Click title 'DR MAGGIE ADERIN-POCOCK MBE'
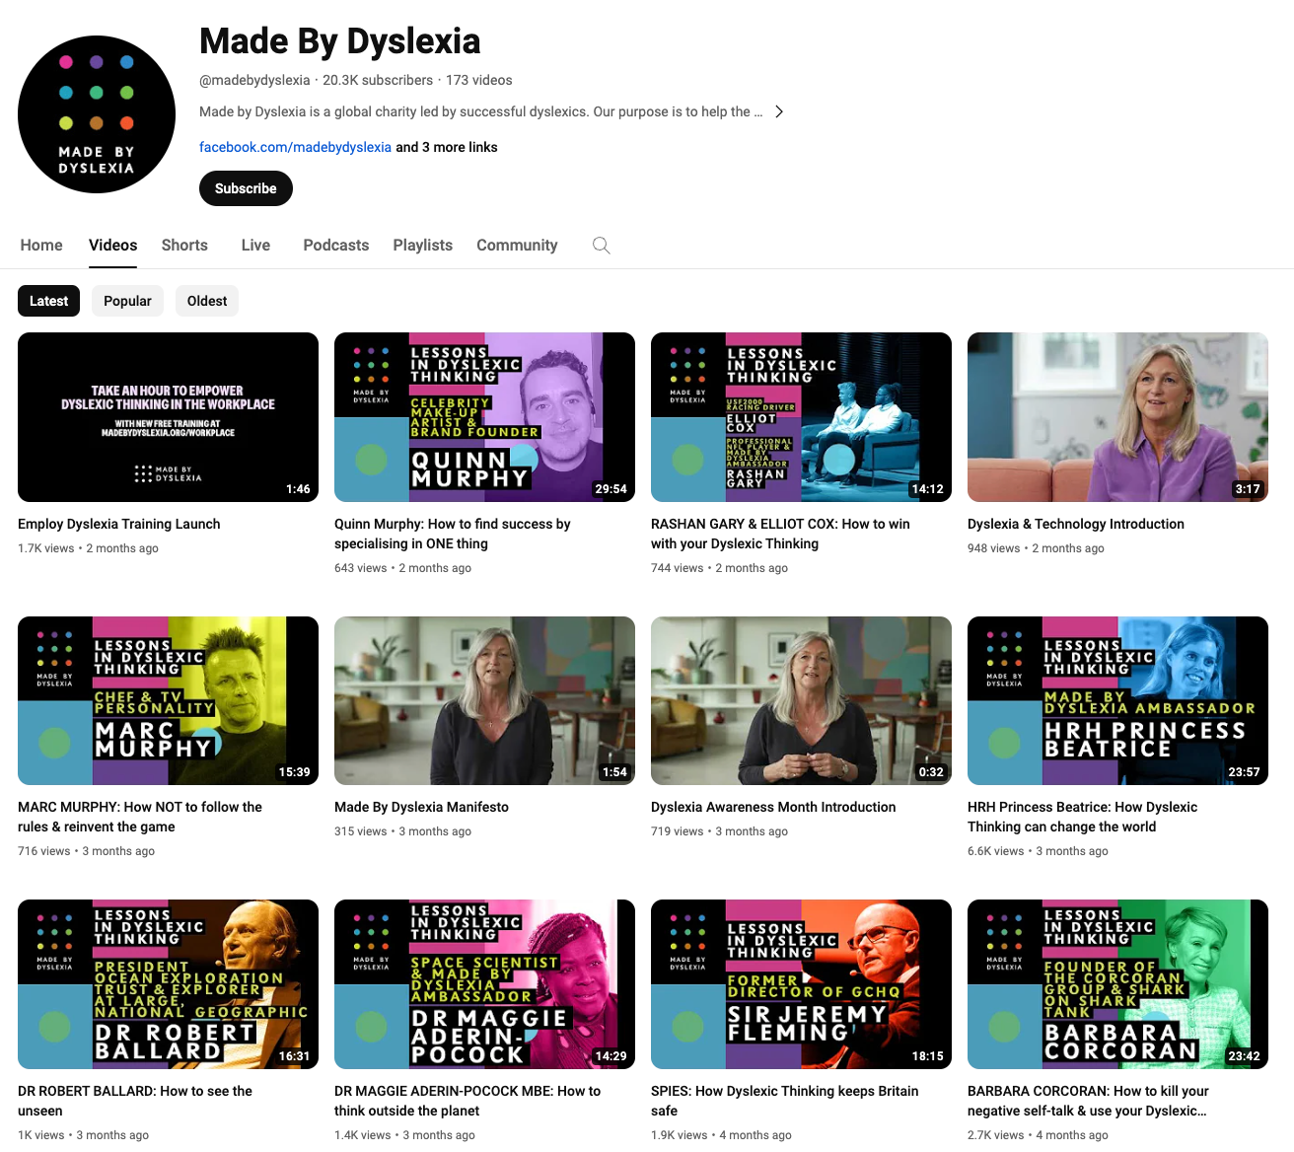 pyautogui.click(x=467, y=1101)
